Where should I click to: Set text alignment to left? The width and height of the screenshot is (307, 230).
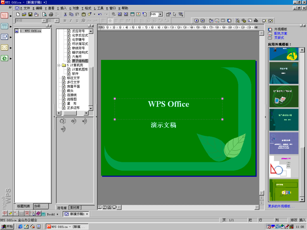pos(104,21)
